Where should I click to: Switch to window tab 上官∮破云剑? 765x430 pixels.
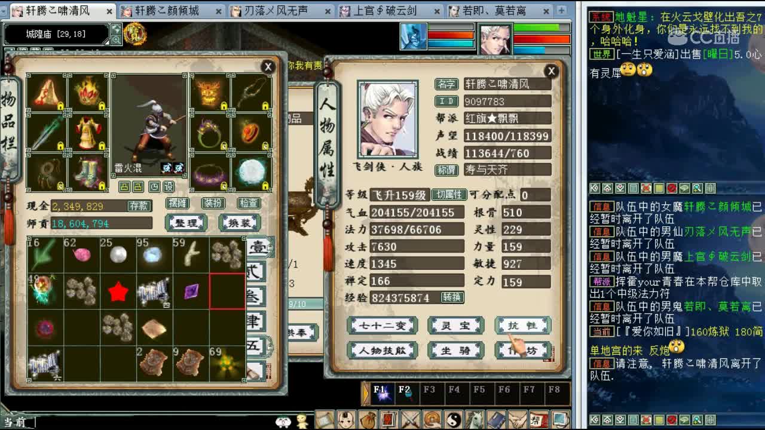[x=390, y=10]
